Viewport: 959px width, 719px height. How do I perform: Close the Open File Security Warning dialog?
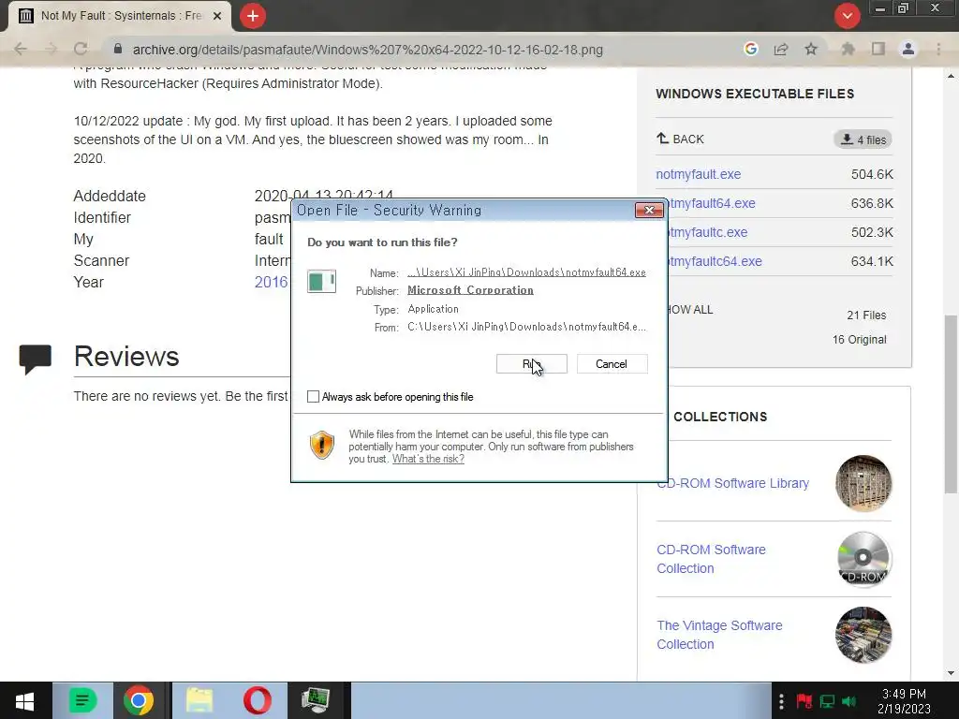coord(649,211)
